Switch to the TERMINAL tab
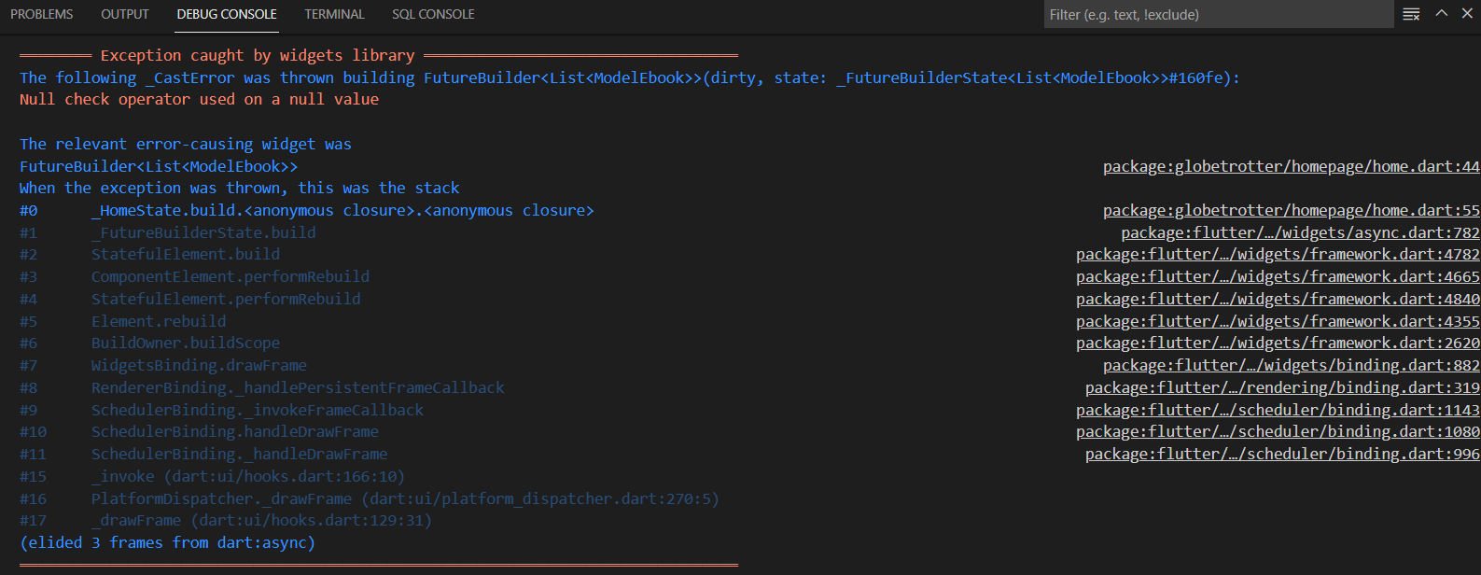This screenshot has width=1481, height=575. click(x=334, y=14)
